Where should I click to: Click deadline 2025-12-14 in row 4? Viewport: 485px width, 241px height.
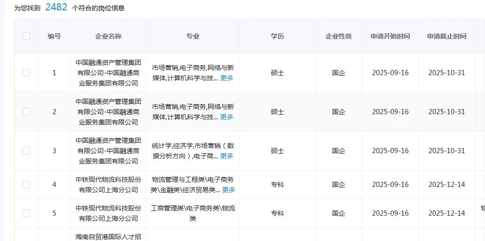446,185
